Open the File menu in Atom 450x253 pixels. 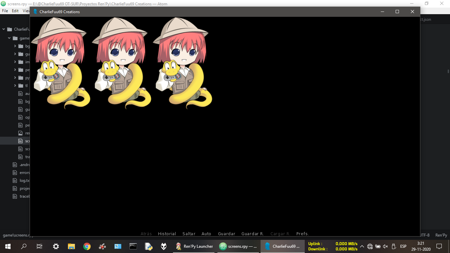tap(5, 11)
